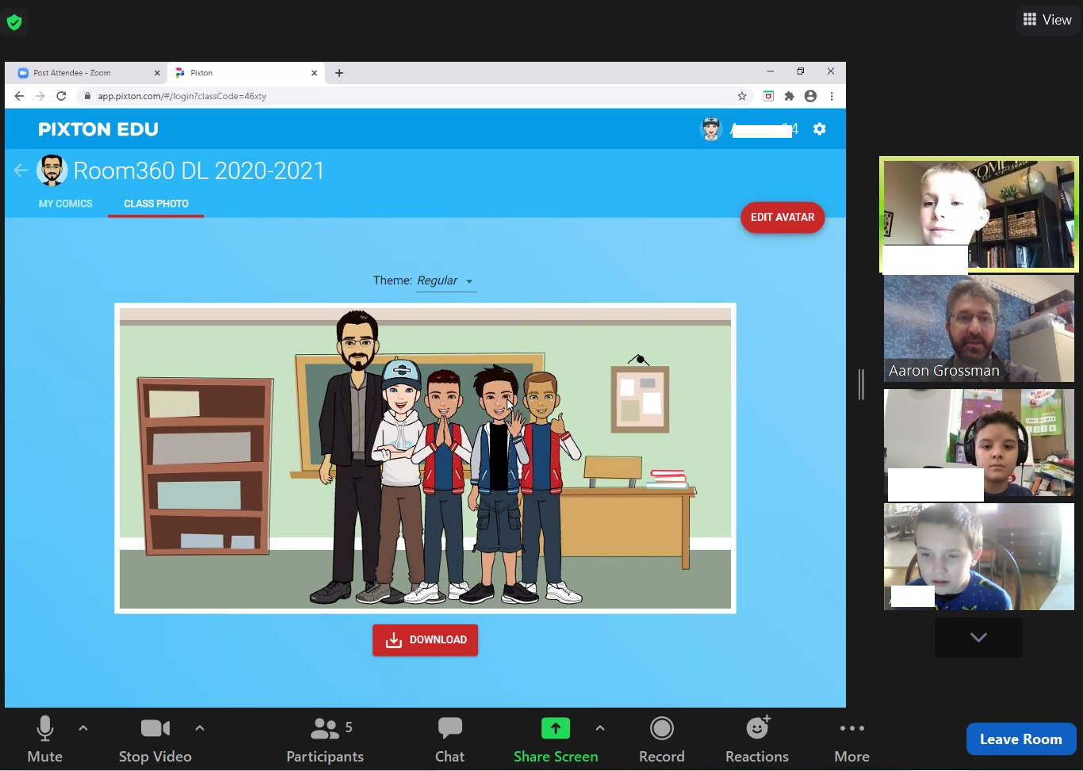Expand video options arrow beside Stop Video

[200, 728]
